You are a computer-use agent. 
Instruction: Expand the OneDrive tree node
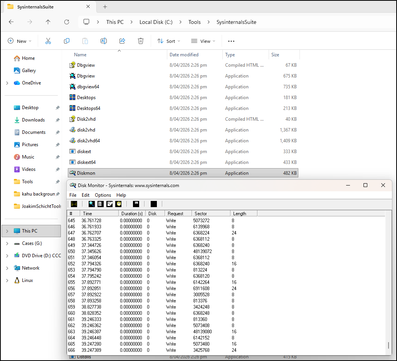pyautogui.click(x=7, y=83)
